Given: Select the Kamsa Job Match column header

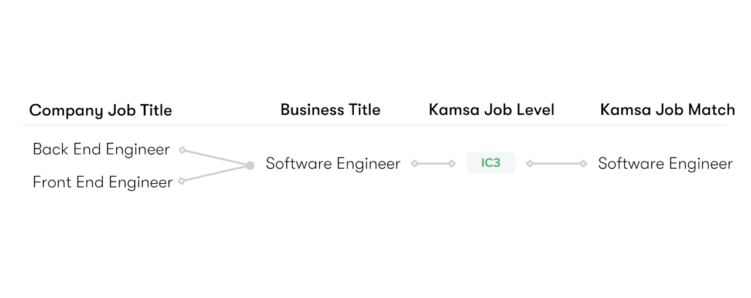Looking at the screenshot, I should pos(667,110).
